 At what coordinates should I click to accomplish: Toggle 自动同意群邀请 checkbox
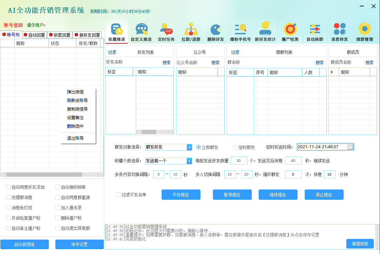(x=58, y=197)
